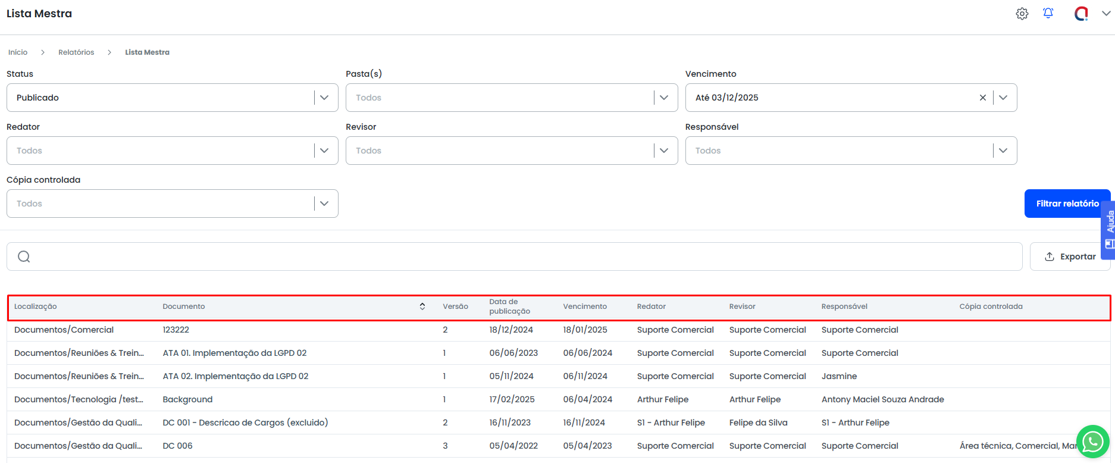Click the user profile logo avatar
Viewport: 1115px width, 463px height.
(x=1081, y=14)
